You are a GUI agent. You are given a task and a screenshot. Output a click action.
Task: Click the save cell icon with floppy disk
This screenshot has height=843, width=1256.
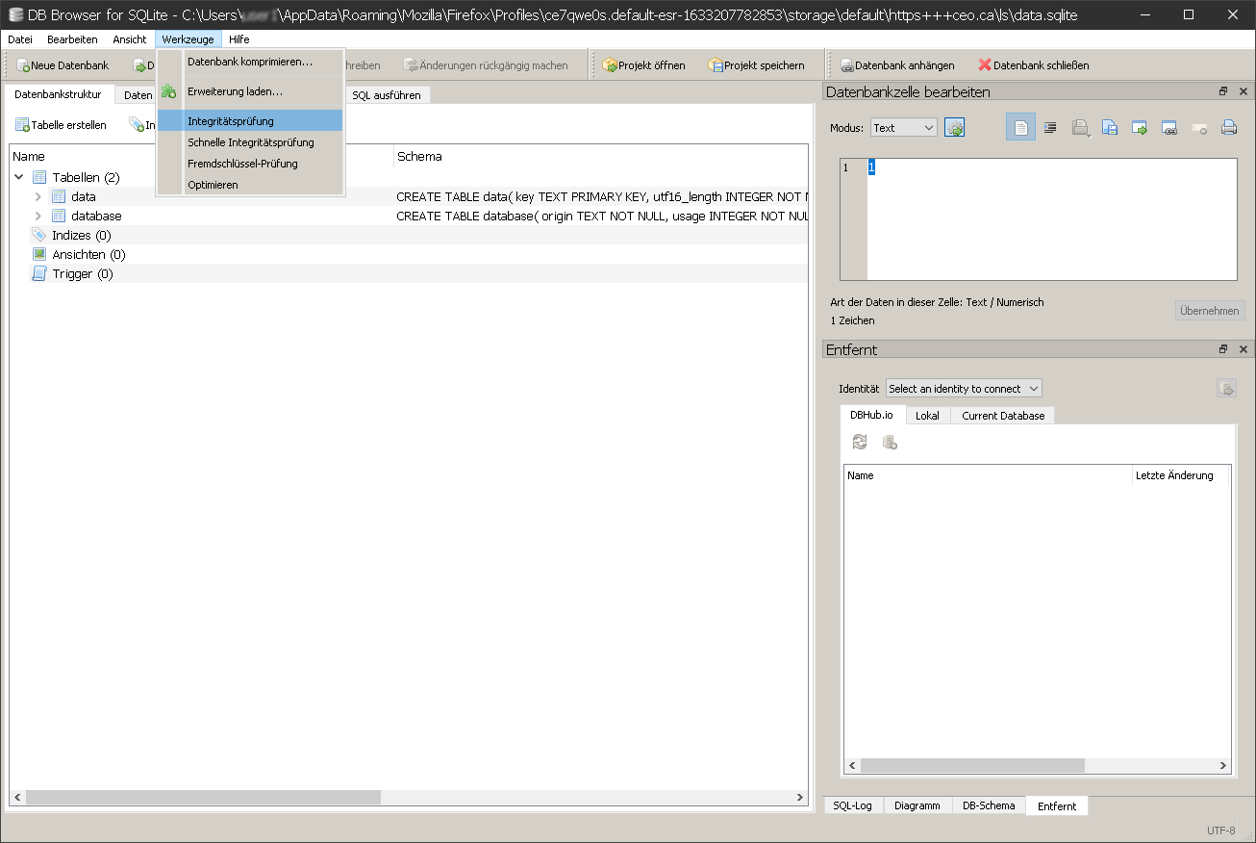point(1110,127)
